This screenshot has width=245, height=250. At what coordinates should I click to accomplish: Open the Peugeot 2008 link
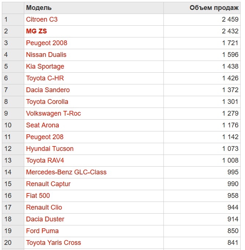click(46, 43)
